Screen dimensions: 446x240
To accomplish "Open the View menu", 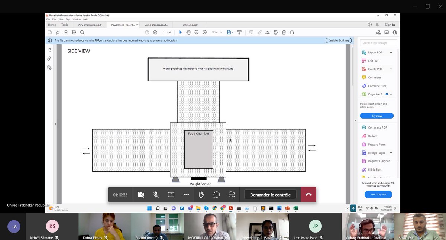I will pos(61,19).
